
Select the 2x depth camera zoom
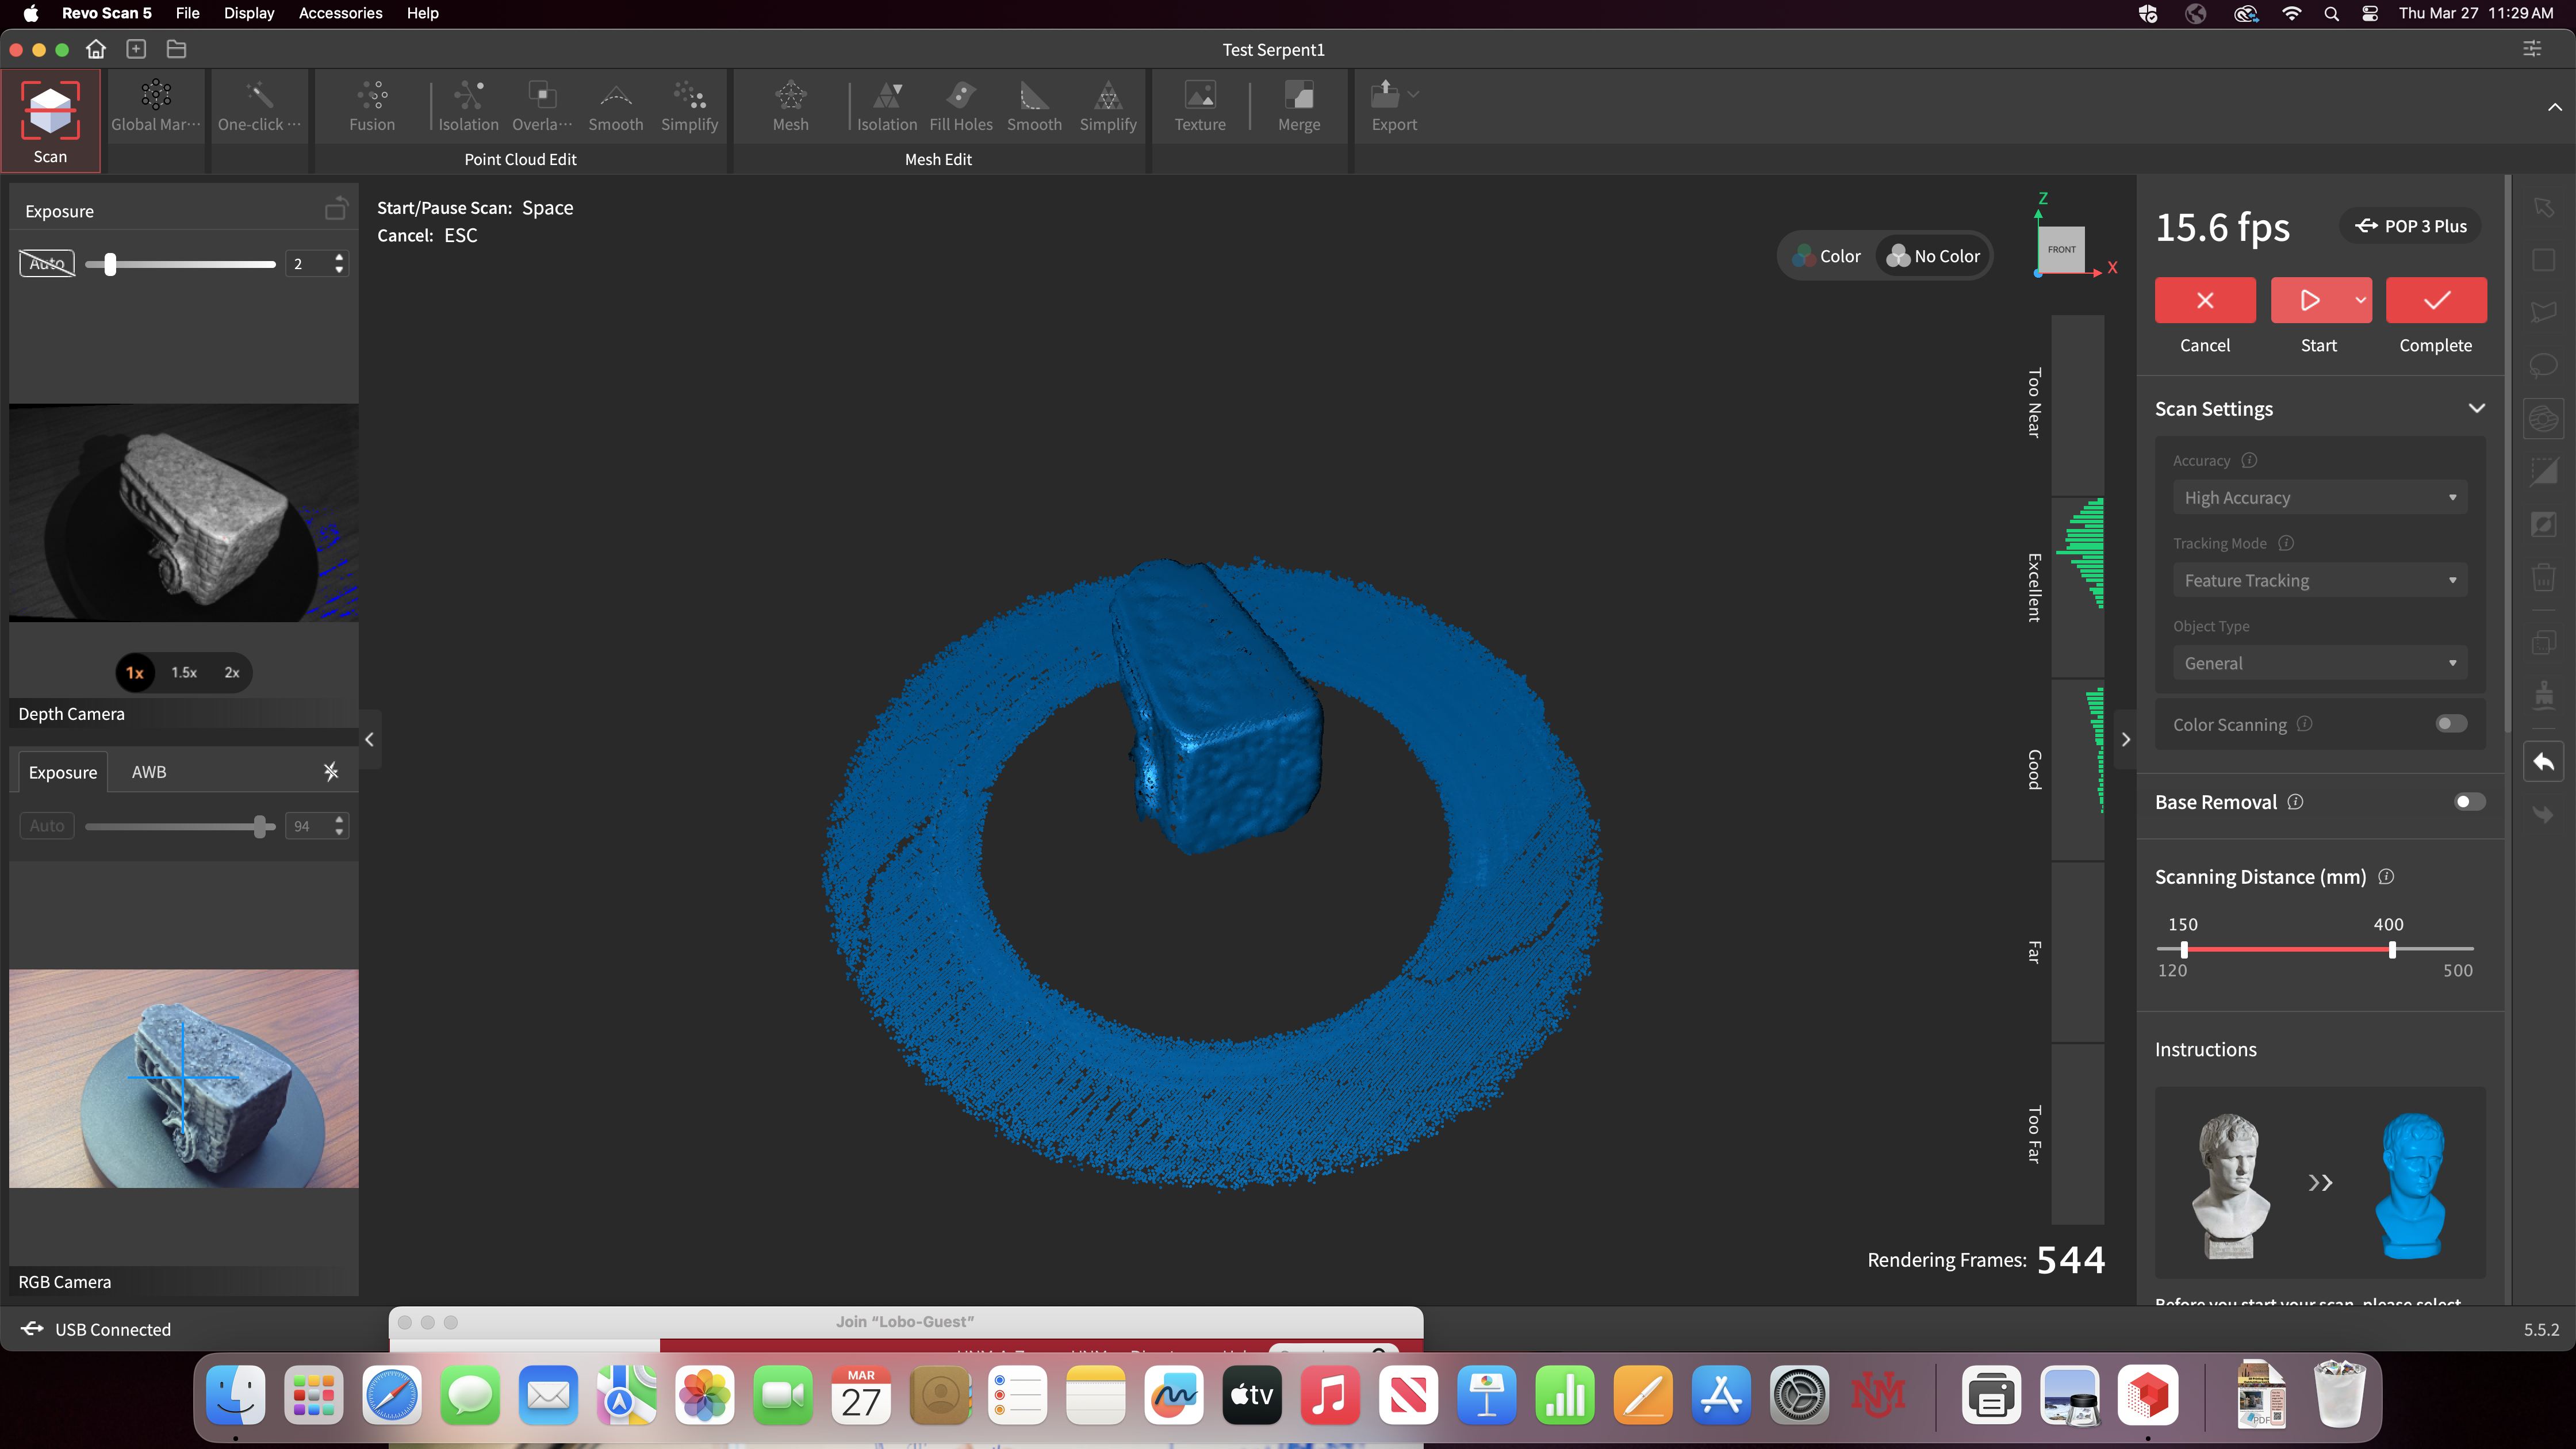point(232,673)
